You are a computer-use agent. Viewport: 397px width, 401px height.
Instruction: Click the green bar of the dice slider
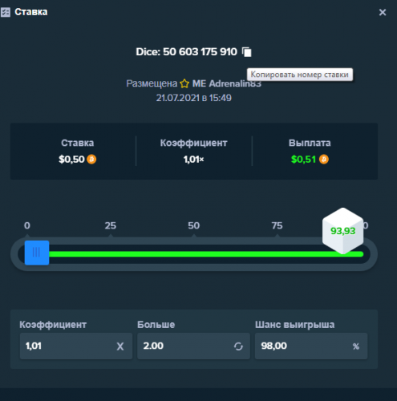[x=206, y=254]
